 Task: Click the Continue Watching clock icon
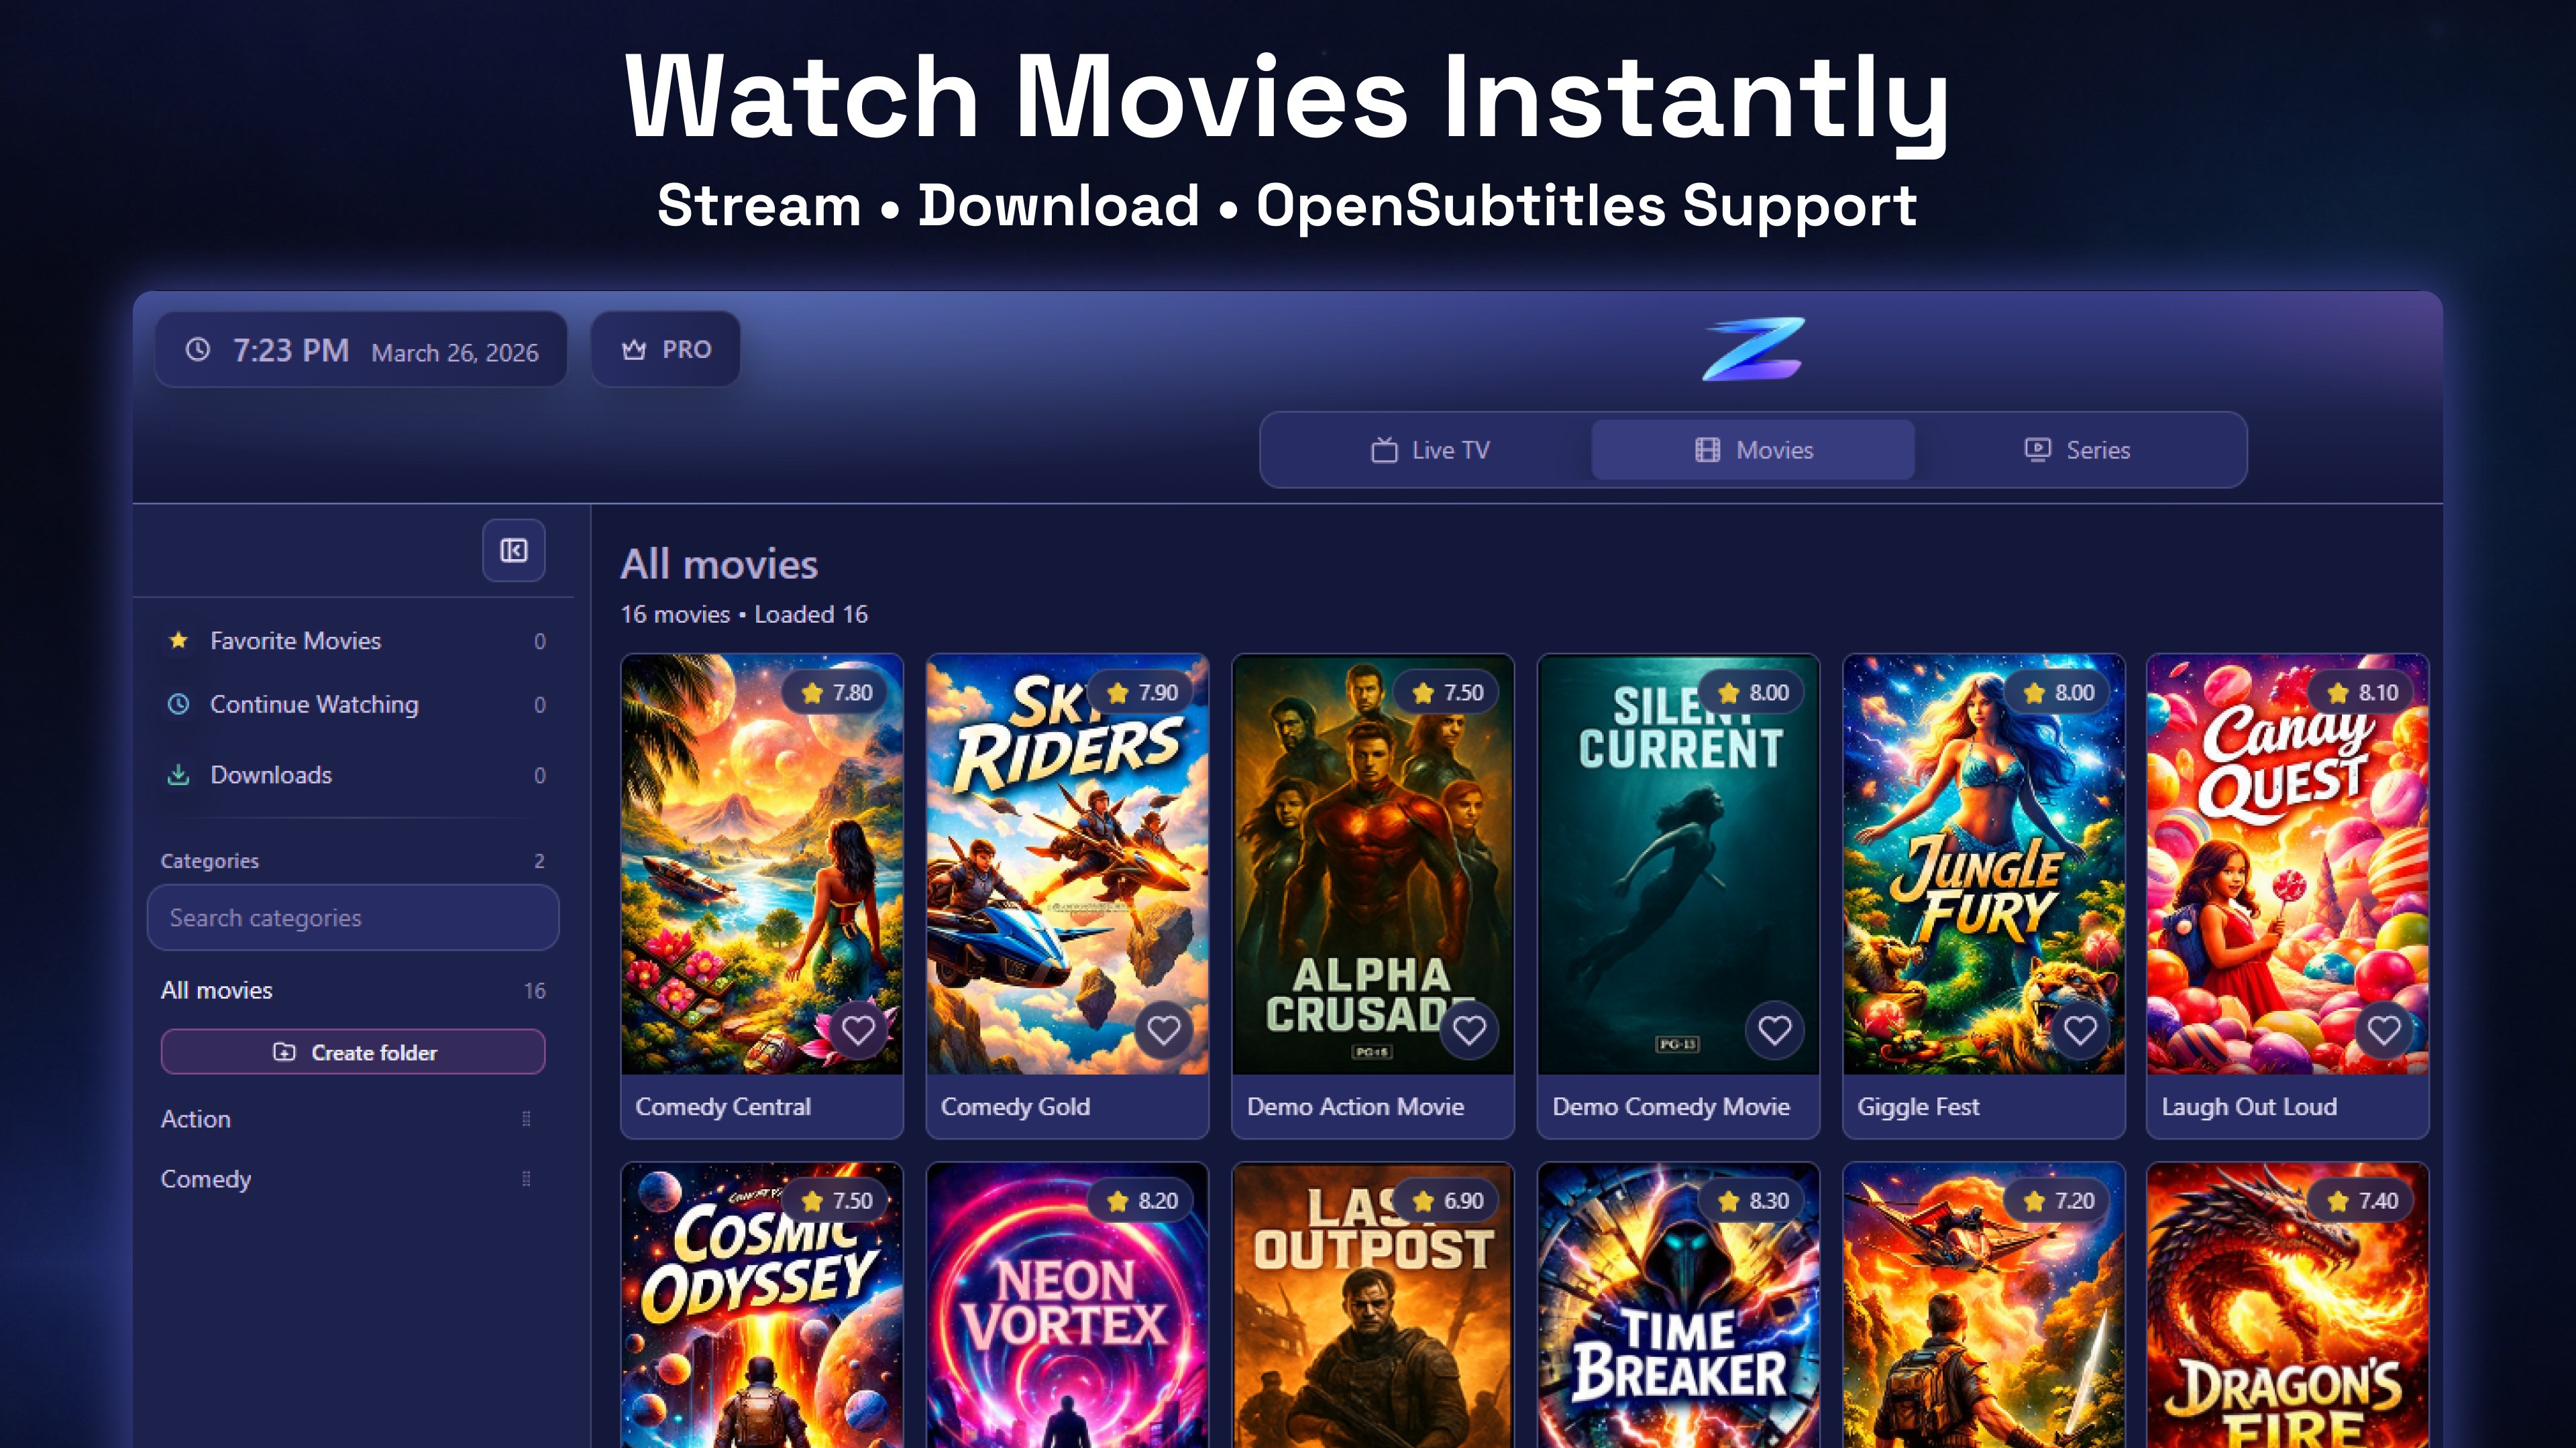(178, 705)
